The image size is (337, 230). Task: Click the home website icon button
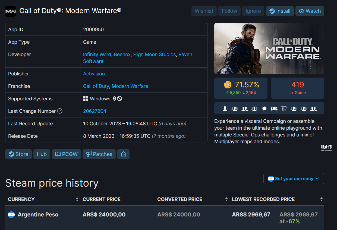pos(123,154)
